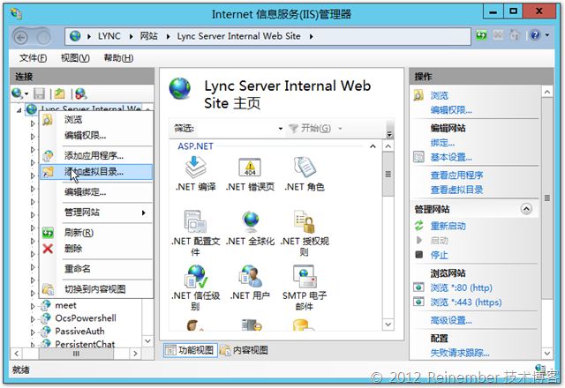565x388 pixels.
Task: Click scroll down arrow in feature view
Action: [x=388, y=324]
